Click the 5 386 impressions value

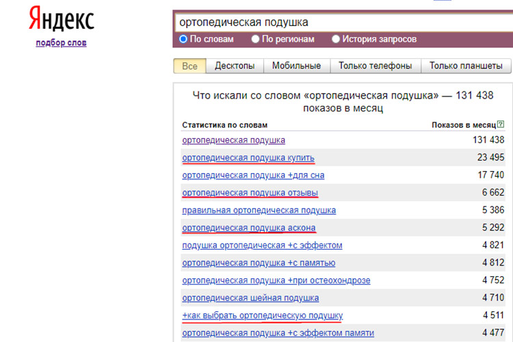[x=493, y=210]
